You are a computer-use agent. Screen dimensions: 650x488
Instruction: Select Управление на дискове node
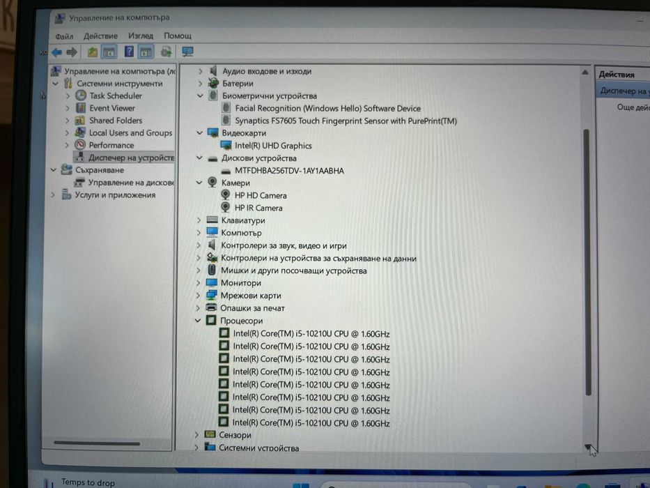(x=130, y=183)
